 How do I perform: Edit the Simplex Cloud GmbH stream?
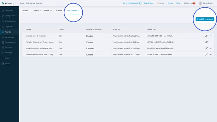[x=206, y=42]
